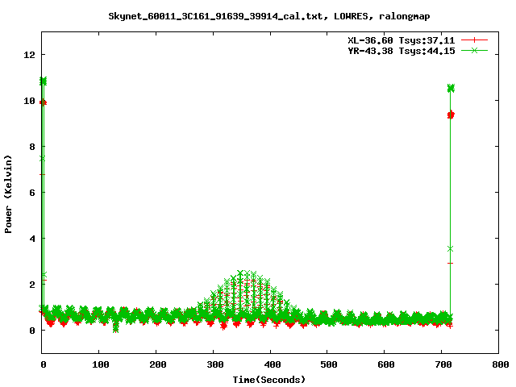This screenshot has width=516, height=387.
Task: Select the YR-43.38 Tsys:44.15 legend label
Action: (x=402, y=51)
